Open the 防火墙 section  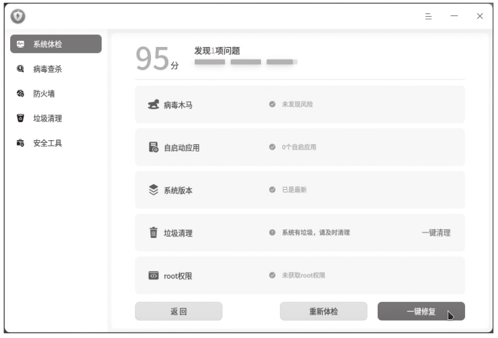click(44, 94)
